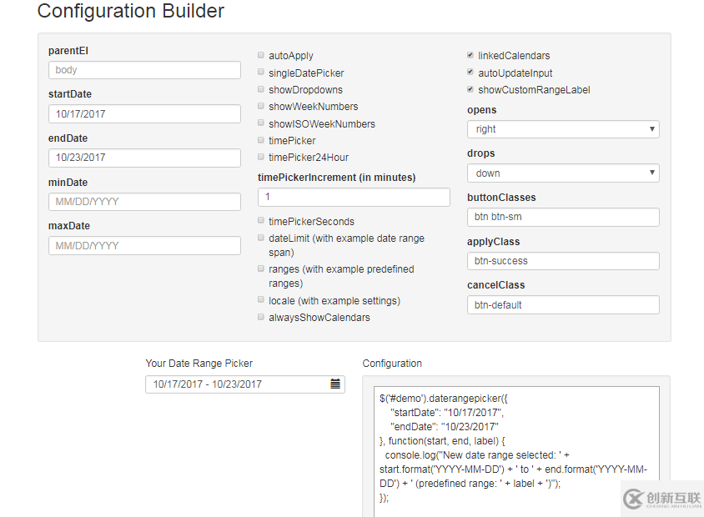Enable alwaysShowCalendars checkbox
The image size is (704, 517).
tap(261, 318)
